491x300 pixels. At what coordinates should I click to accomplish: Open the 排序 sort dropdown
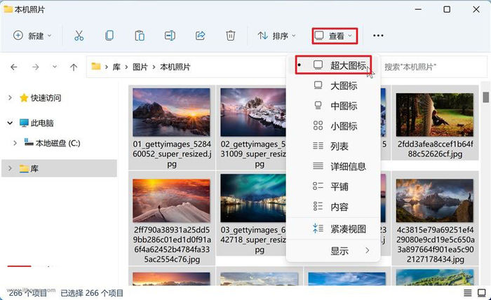[277, 36]
